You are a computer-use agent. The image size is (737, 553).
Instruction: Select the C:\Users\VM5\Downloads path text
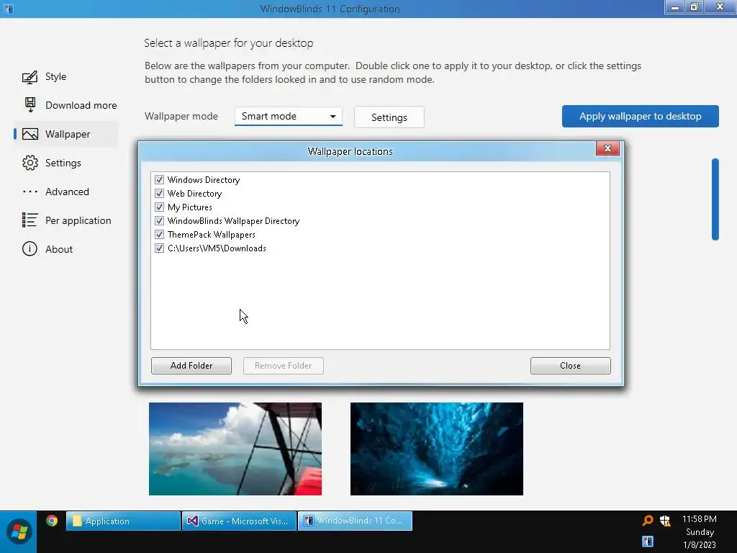point(217,248)
